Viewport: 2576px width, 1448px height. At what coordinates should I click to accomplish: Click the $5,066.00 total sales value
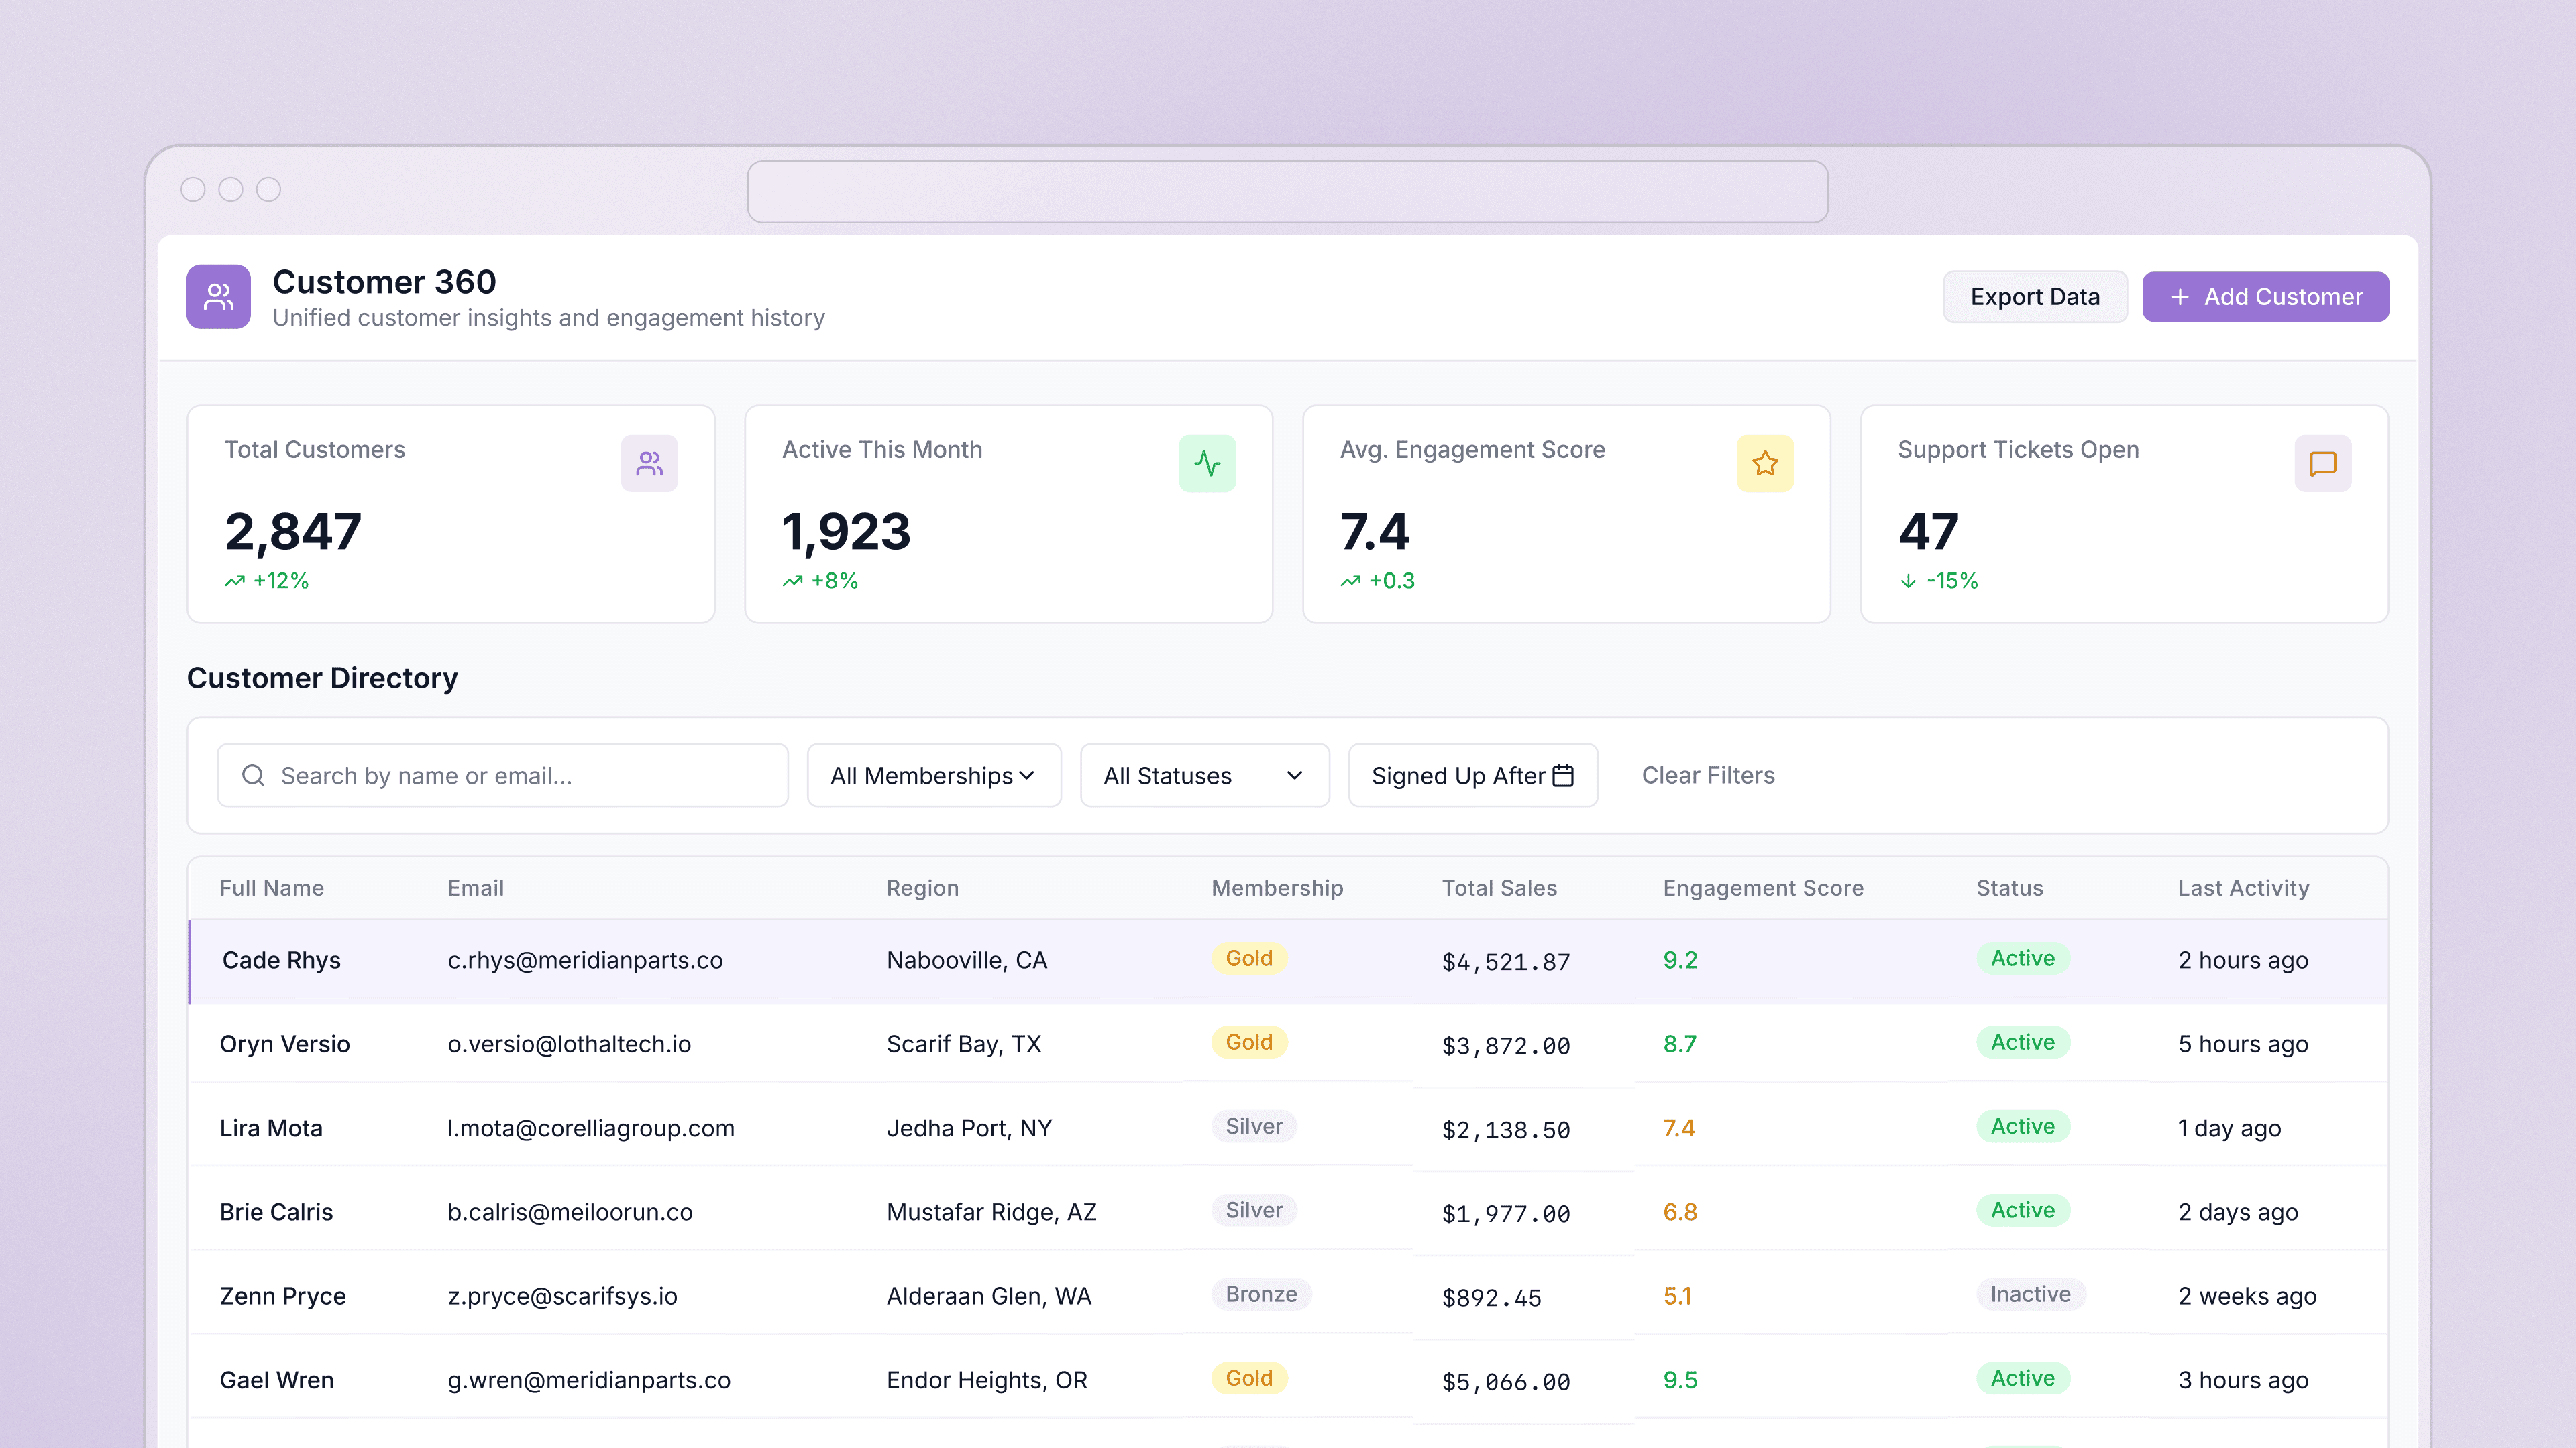click(x=1506, y=1382)
